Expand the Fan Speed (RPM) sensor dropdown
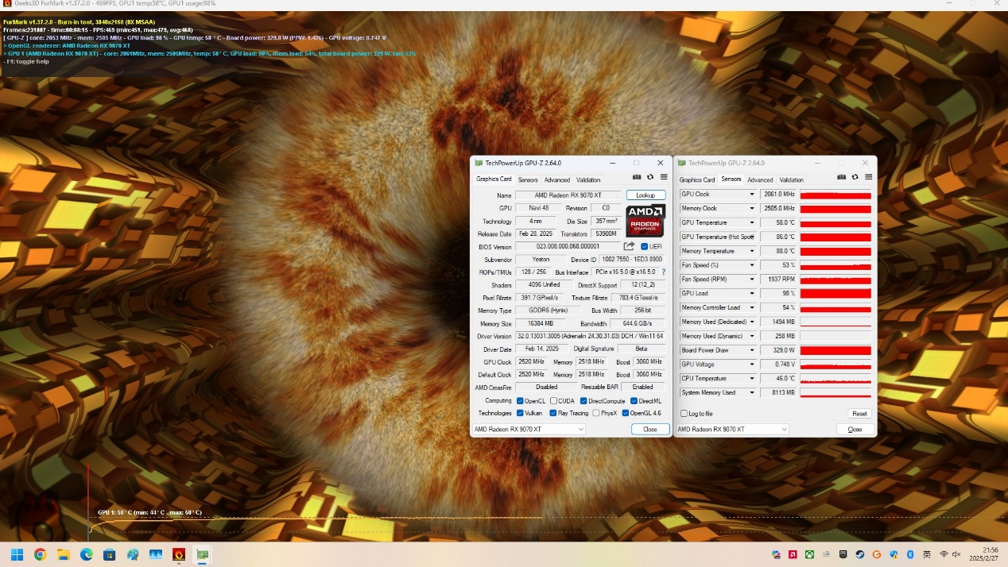 pos(752,280)
